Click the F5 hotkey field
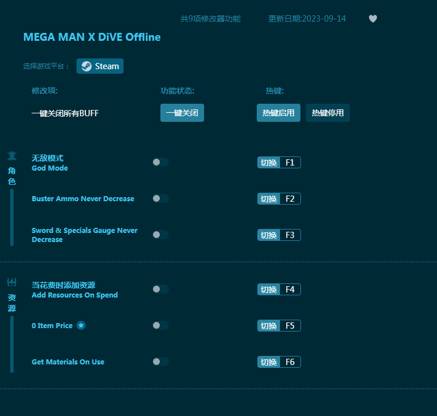Image resolution: width=437 pixels, height=416 pixels. 290,325
